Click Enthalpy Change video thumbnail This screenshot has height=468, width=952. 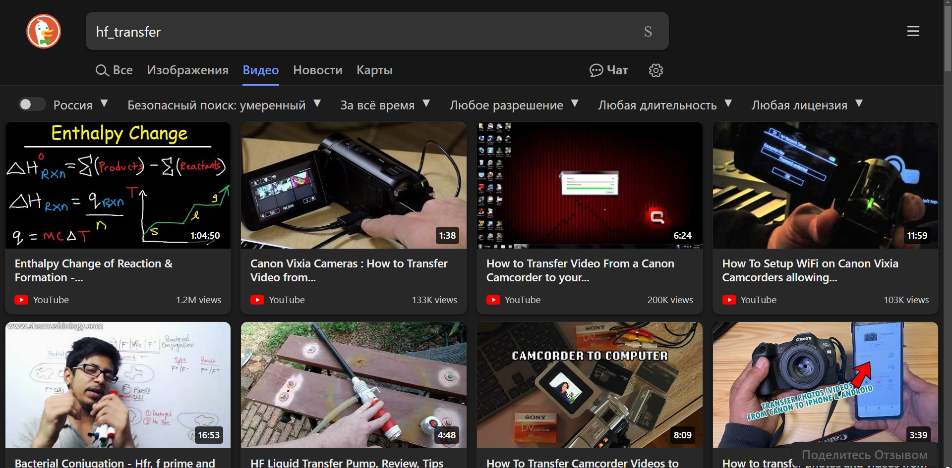[x=118, y=185]
